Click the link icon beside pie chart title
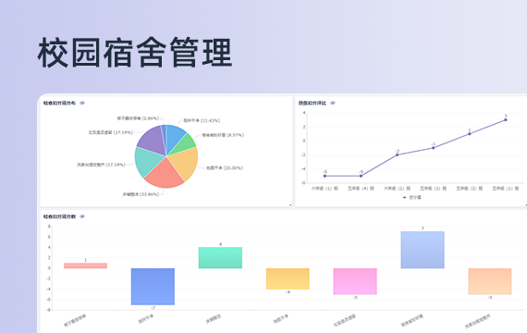Screen dimensions: 527x333 click(x=82, y=103)
